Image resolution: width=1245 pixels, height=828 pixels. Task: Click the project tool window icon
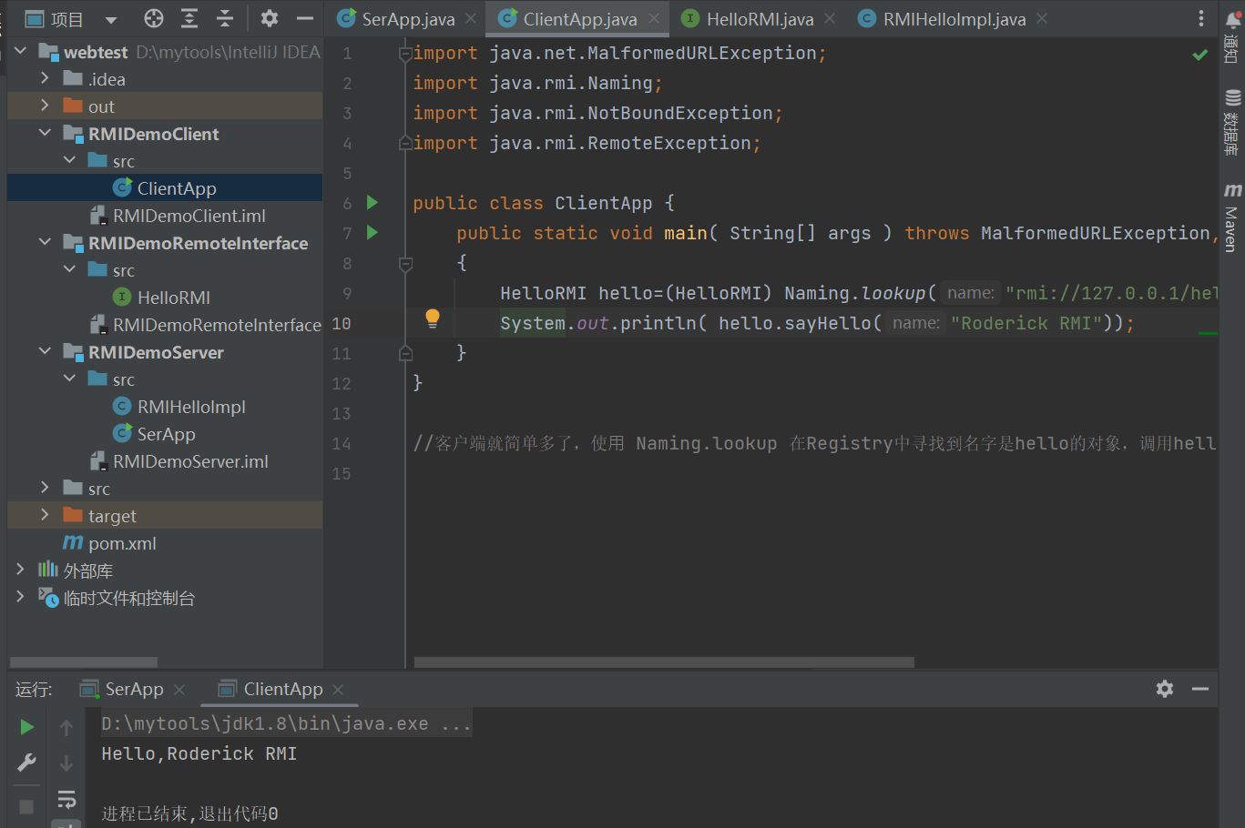tap(35, 19)
